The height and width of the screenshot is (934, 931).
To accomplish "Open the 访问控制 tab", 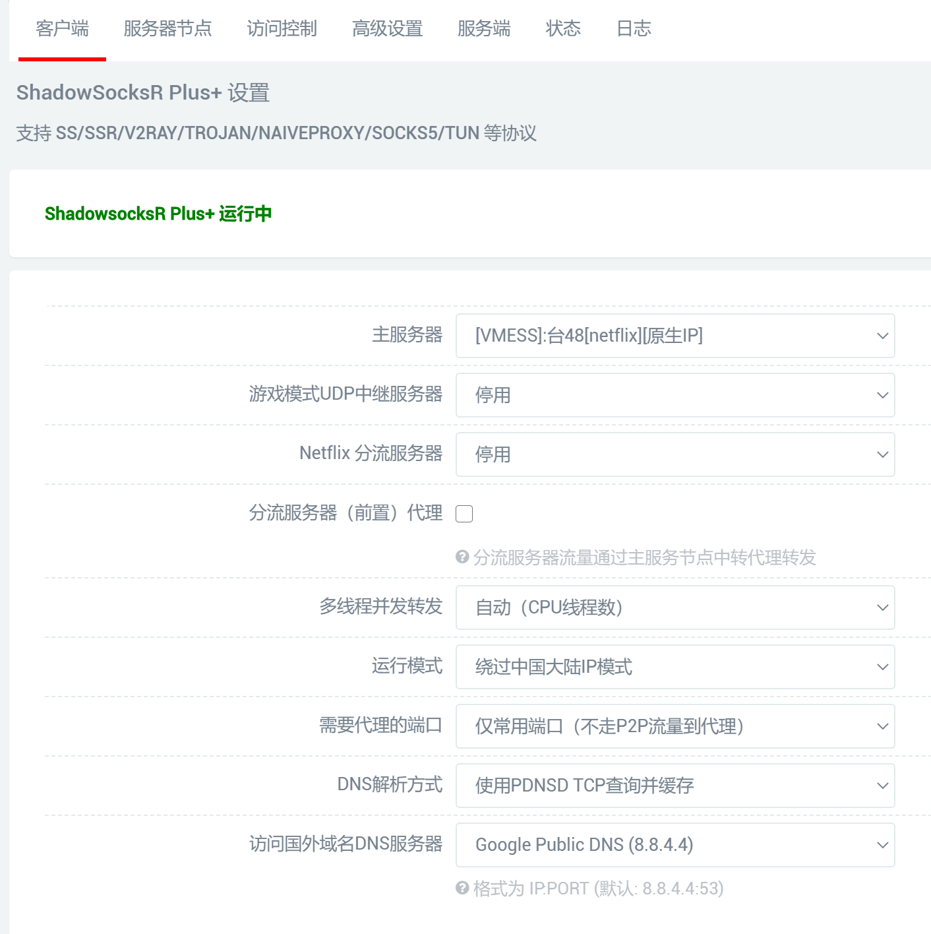I will coord(282,29).
